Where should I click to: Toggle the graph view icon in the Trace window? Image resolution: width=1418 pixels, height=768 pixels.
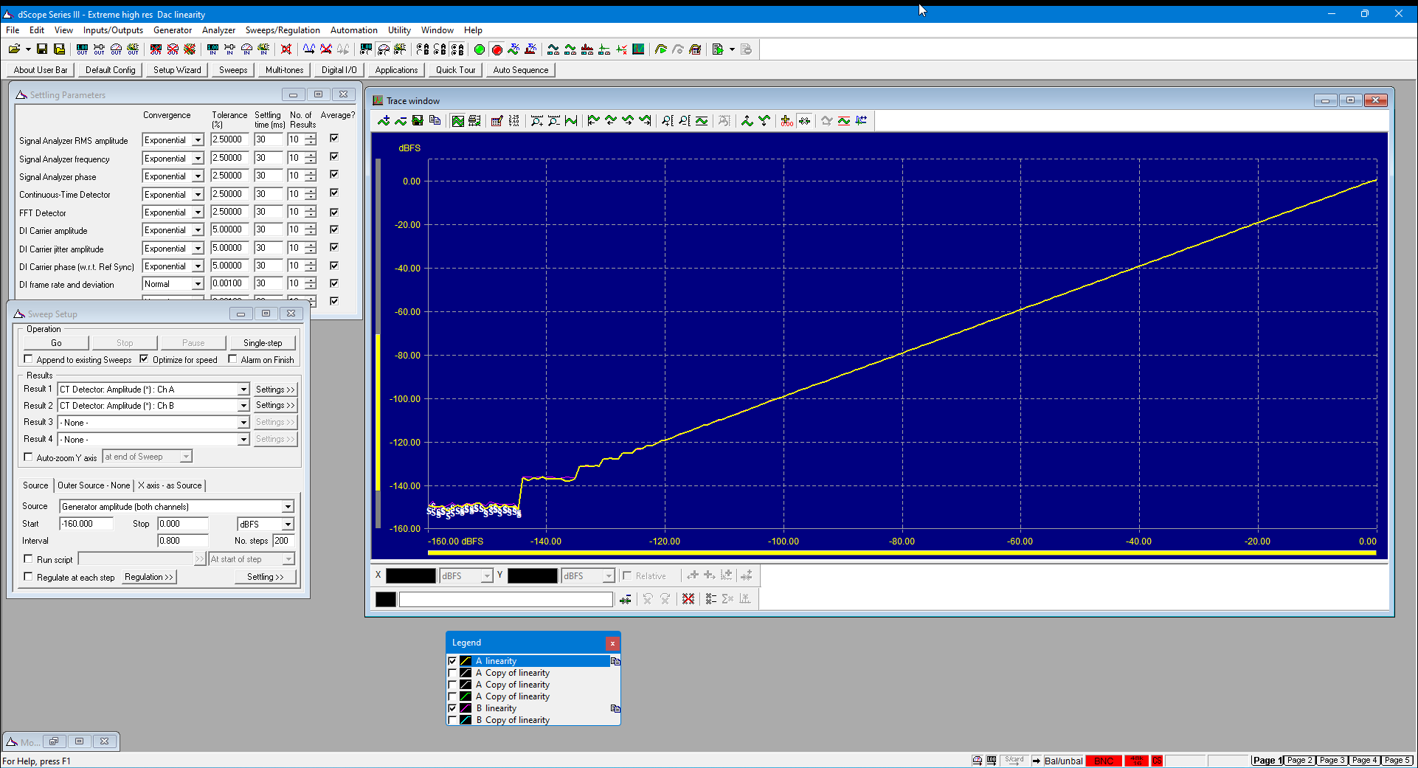click(x=457, y=121)
